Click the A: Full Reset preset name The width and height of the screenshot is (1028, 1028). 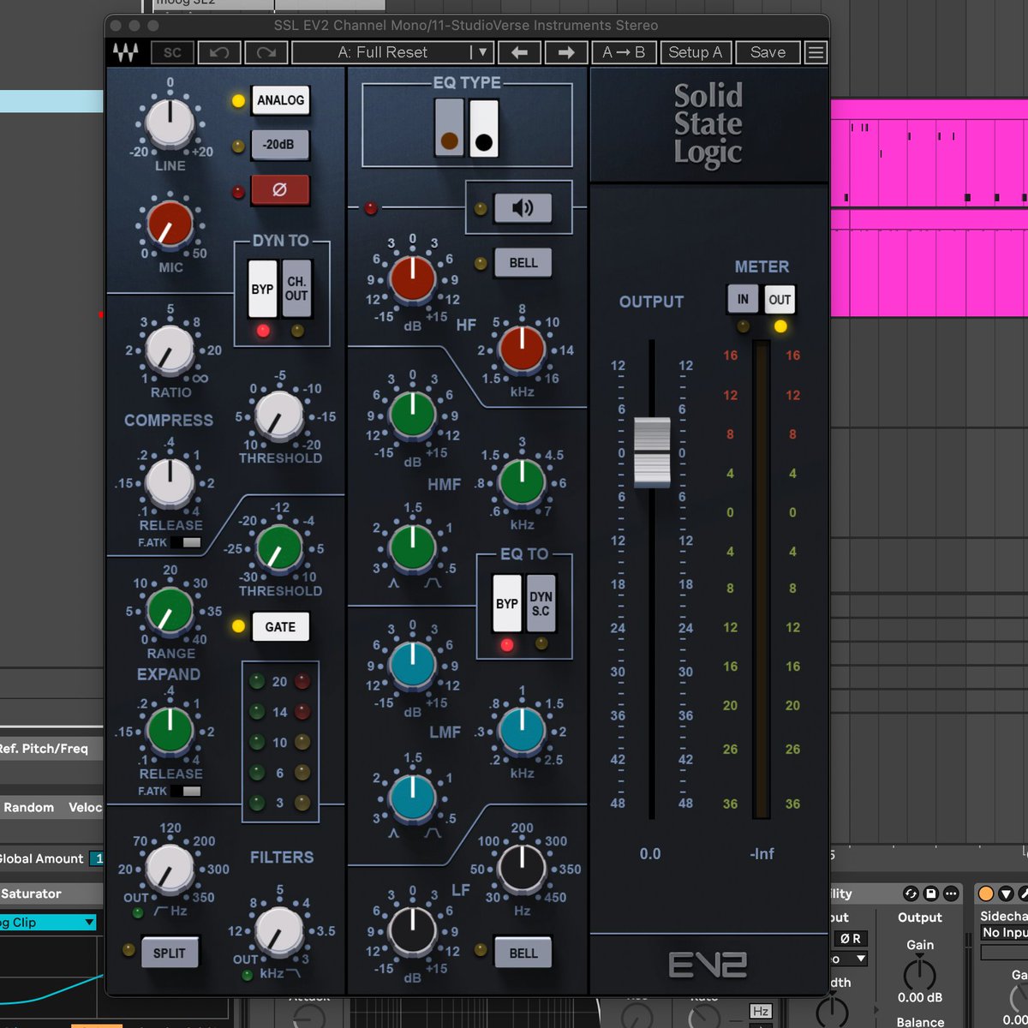pyautogui.click(x=382, y=52)
